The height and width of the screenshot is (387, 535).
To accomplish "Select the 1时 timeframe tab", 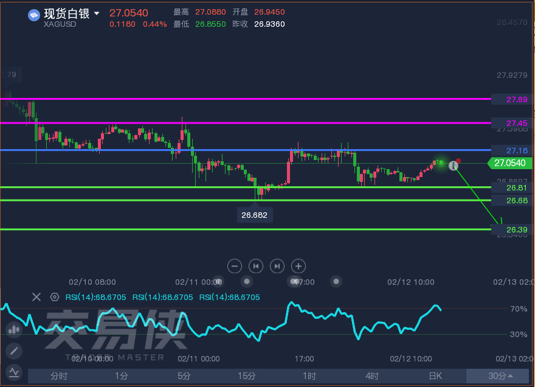I will point(309,376).
